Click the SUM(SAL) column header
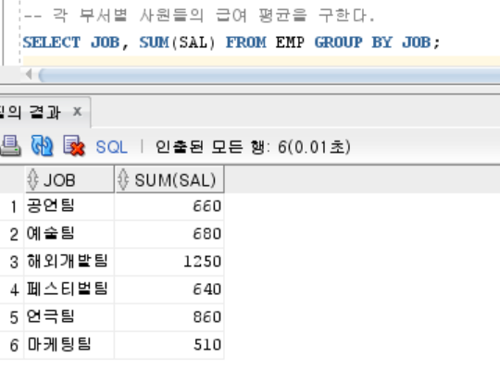The image size is (500, 369). [x=169, y=179]
